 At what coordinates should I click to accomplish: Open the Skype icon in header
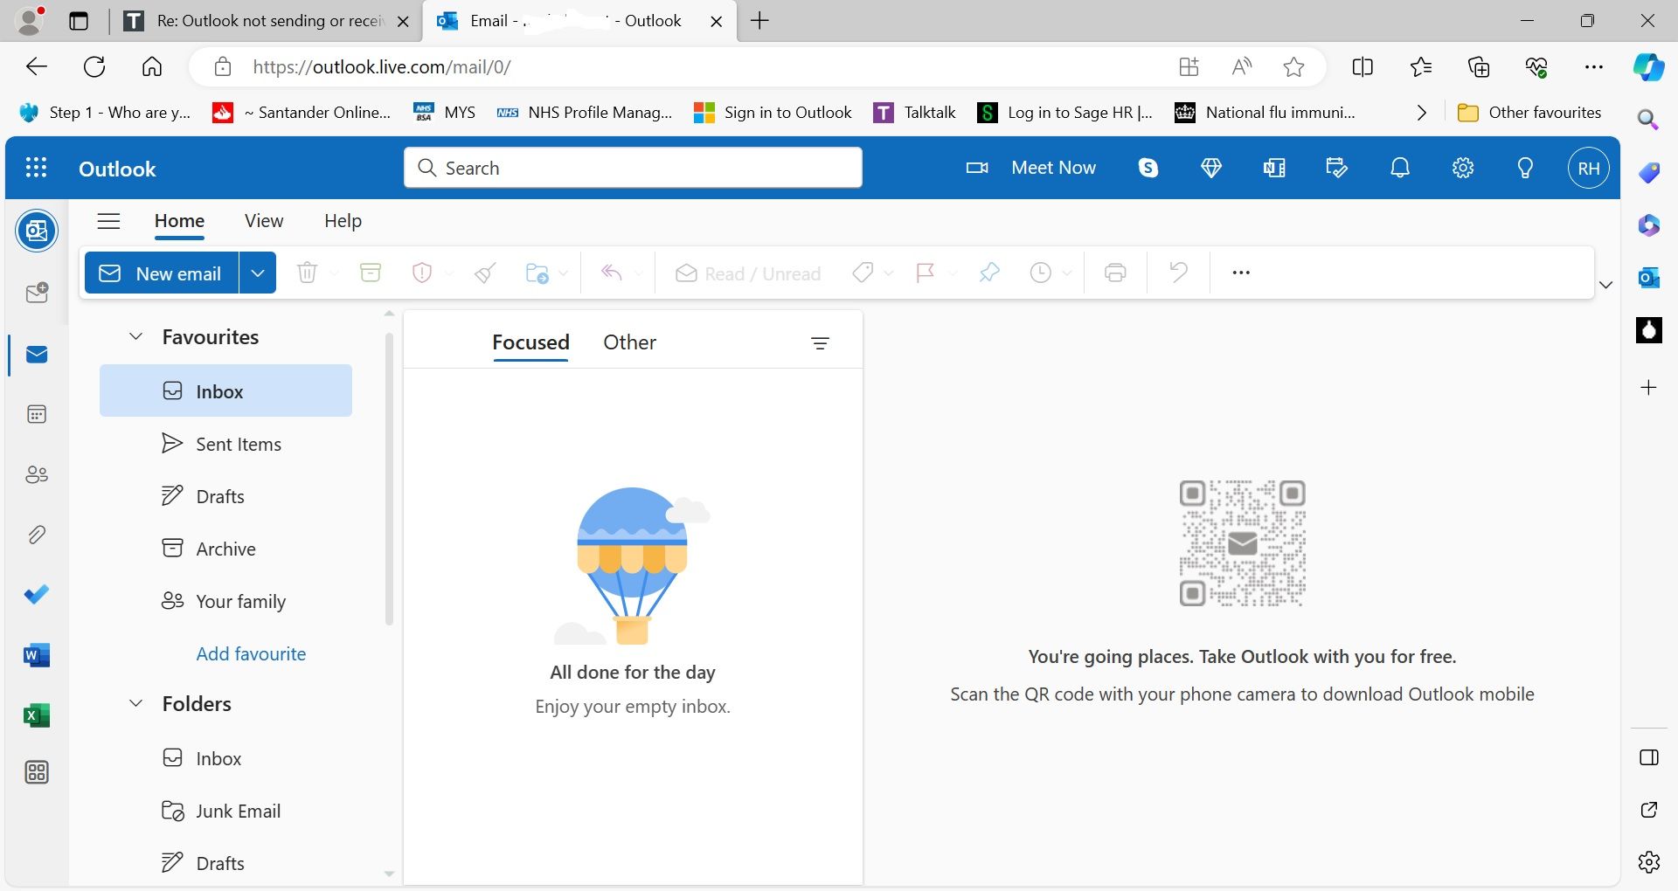click(x=1148, y=168)
